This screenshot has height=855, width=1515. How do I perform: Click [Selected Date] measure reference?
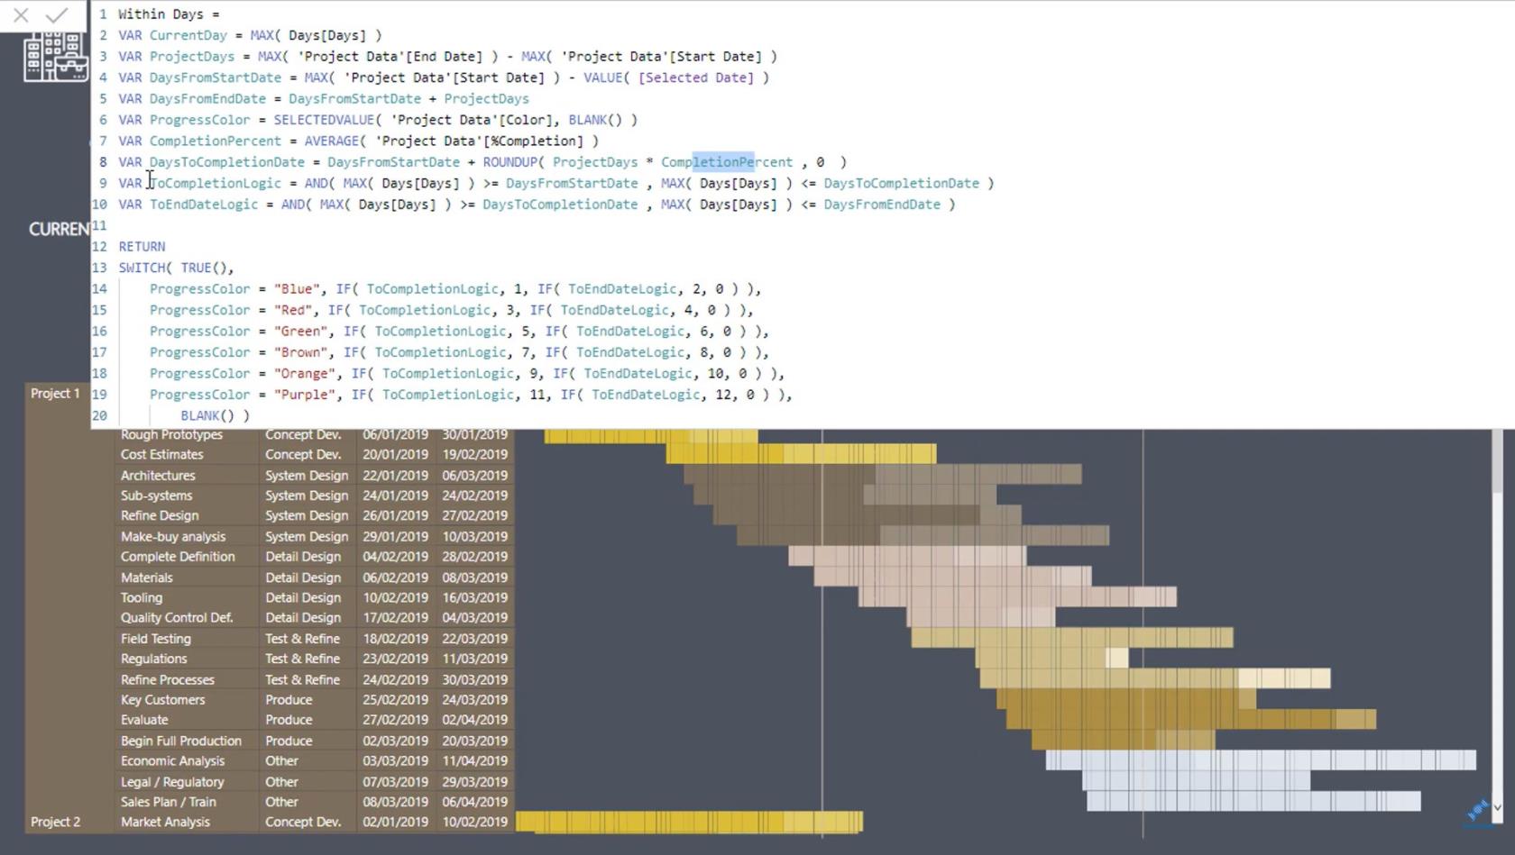695,77
